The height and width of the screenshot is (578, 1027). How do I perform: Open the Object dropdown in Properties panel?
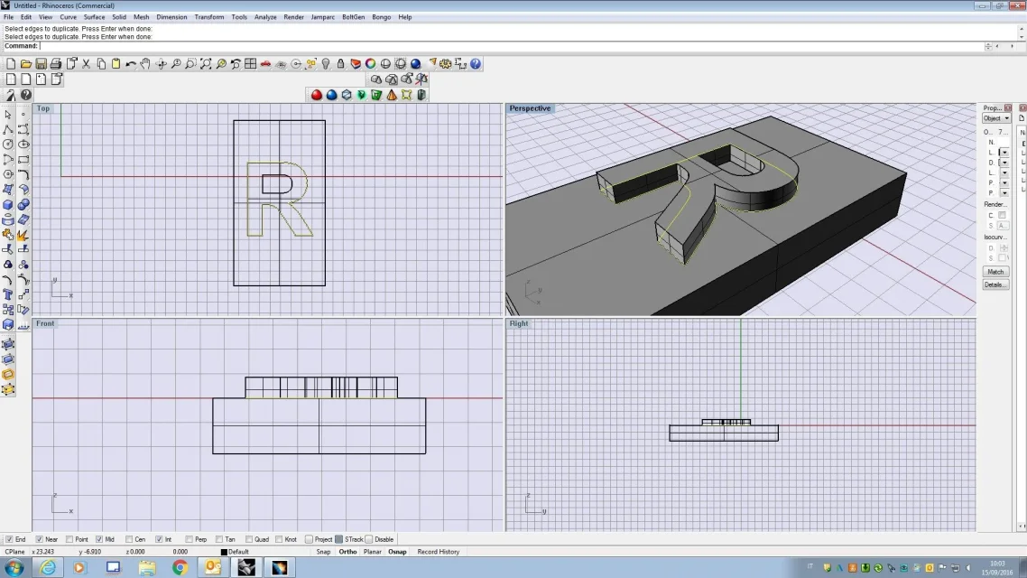996,118
